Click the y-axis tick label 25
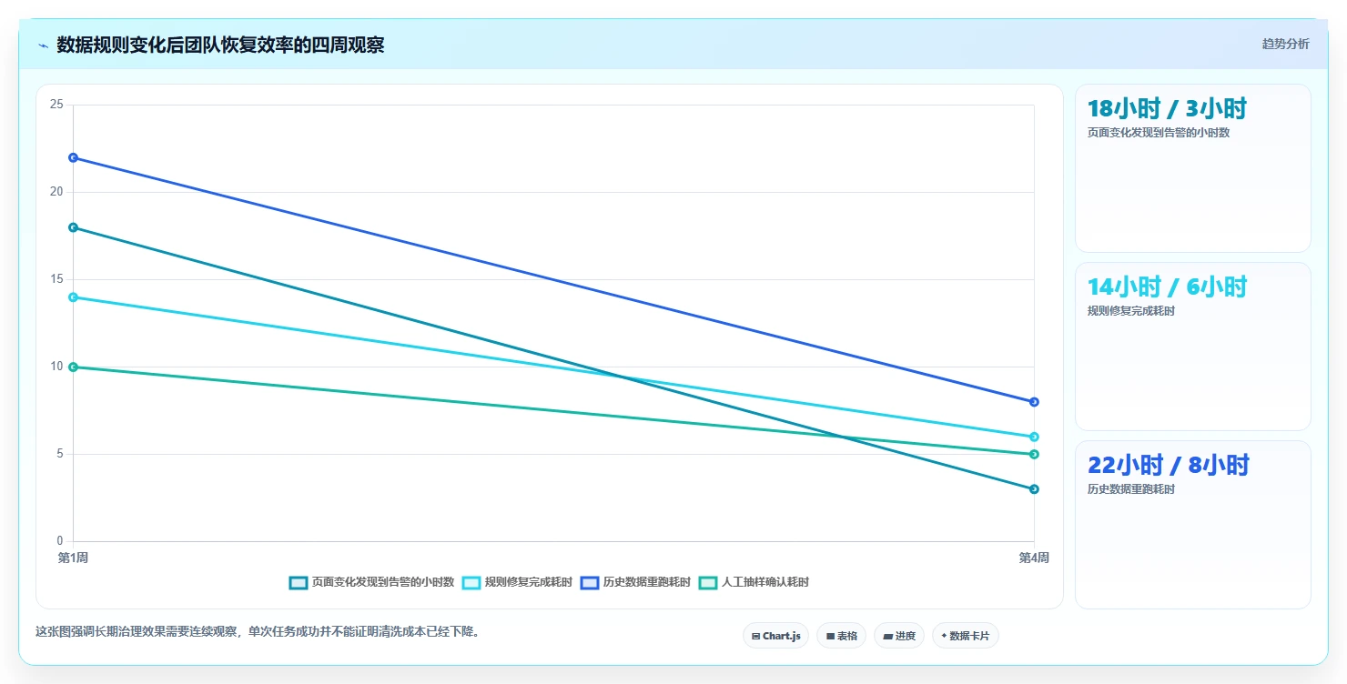The width and height of the screenshot is (1347, 684). 56,105
